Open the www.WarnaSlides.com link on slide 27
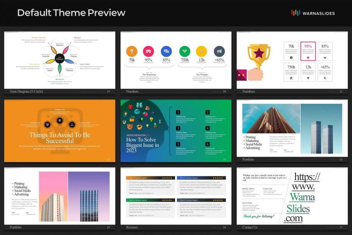Screen dimensions: 352x235 click(x=303, y=196)
